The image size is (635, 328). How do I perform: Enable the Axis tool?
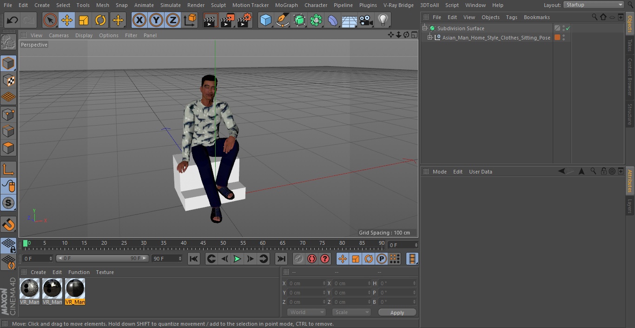pyautogui.click(x=8, y=169)
